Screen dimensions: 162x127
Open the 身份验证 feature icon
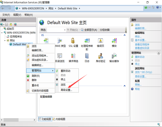point(100,58)
